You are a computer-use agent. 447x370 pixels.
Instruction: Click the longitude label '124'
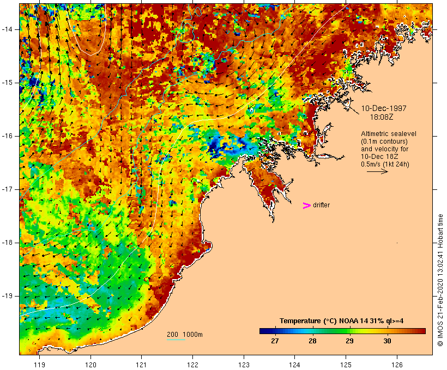[x=295, y=365]
